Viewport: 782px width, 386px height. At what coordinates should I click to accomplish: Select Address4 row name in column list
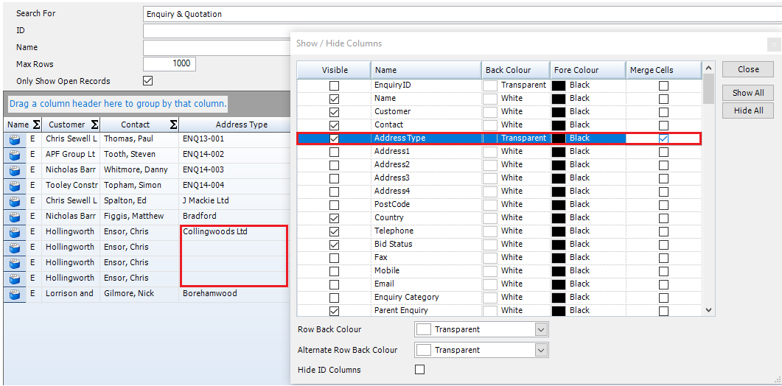pos(392,191)
